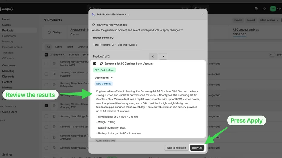Click Samsung Odyssey G9 product thumbnail
This screenshot has width=282, height=158.
pyautogui.click(x=54, y=64)
